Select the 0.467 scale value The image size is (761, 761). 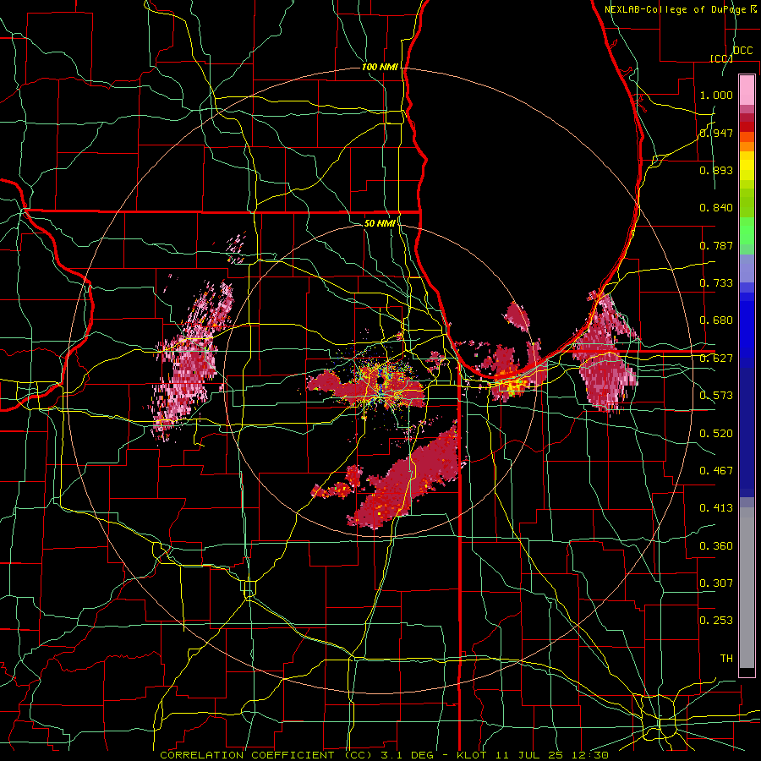click(x=716, y=471)
